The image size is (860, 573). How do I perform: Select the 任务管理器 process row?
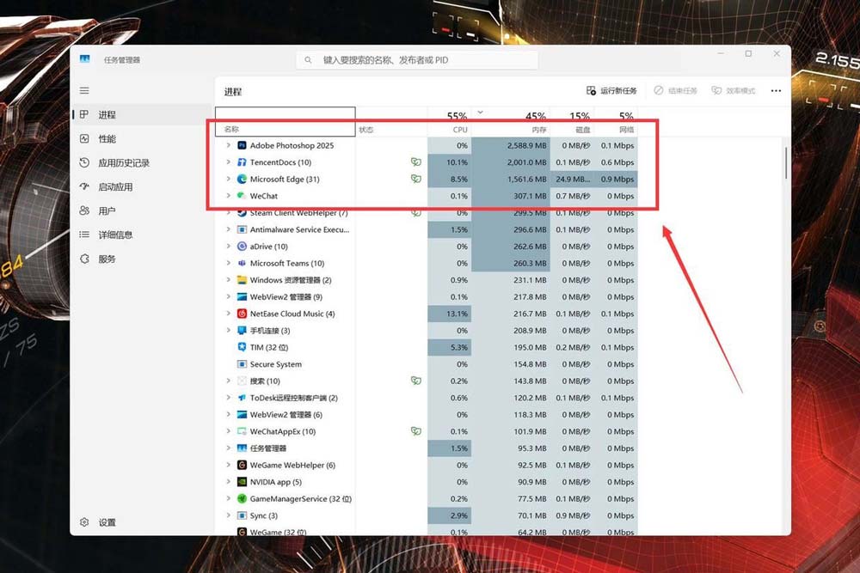click(427, 448)
